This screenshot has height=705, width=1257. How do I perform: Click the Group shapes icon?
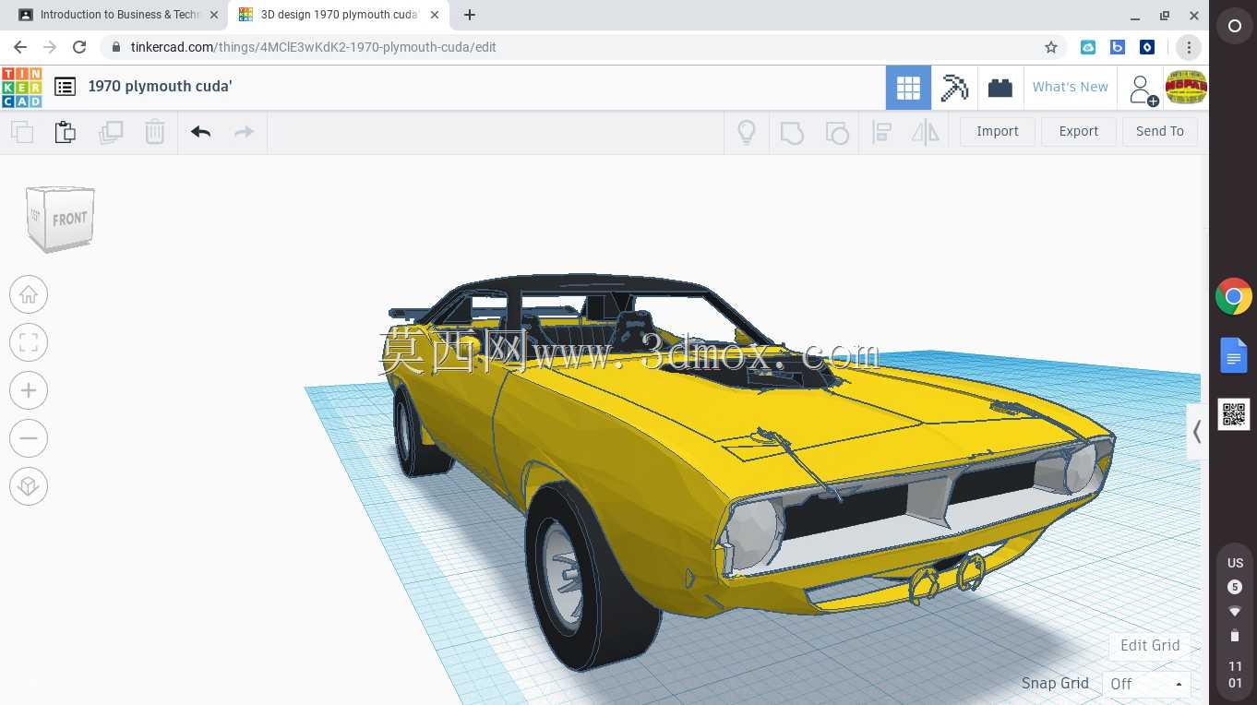[792, 132]
